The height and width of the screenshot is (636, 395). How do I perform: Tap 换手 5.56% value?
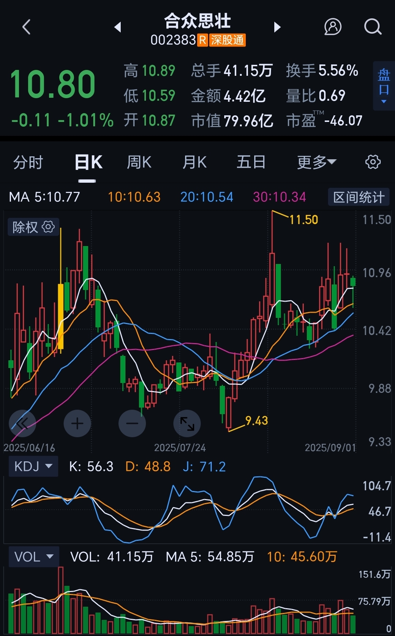pyautogui.click(x=322, y=70)
